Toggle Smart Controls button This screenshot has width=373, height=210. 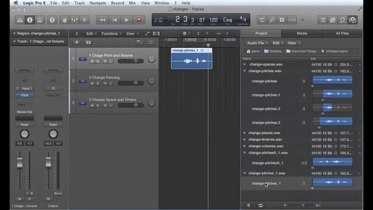(x=65, y=20)
